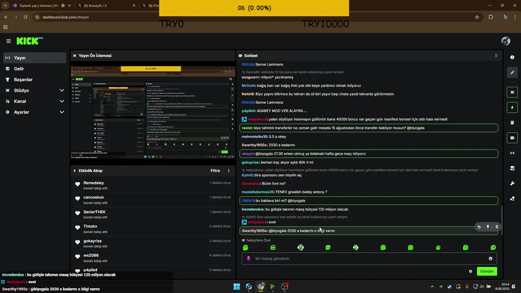Select Yayın in the left sidebar
Screen dimensions: 521x293
(x=35, y=58)
